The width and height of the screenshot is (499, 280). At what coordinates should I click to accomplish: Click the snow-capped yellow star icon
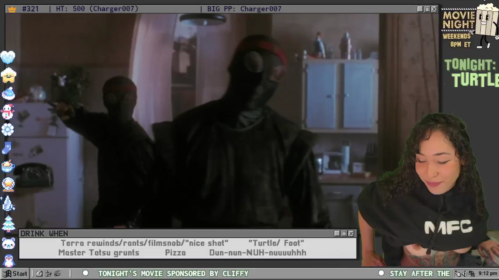[x=8, y=75]
